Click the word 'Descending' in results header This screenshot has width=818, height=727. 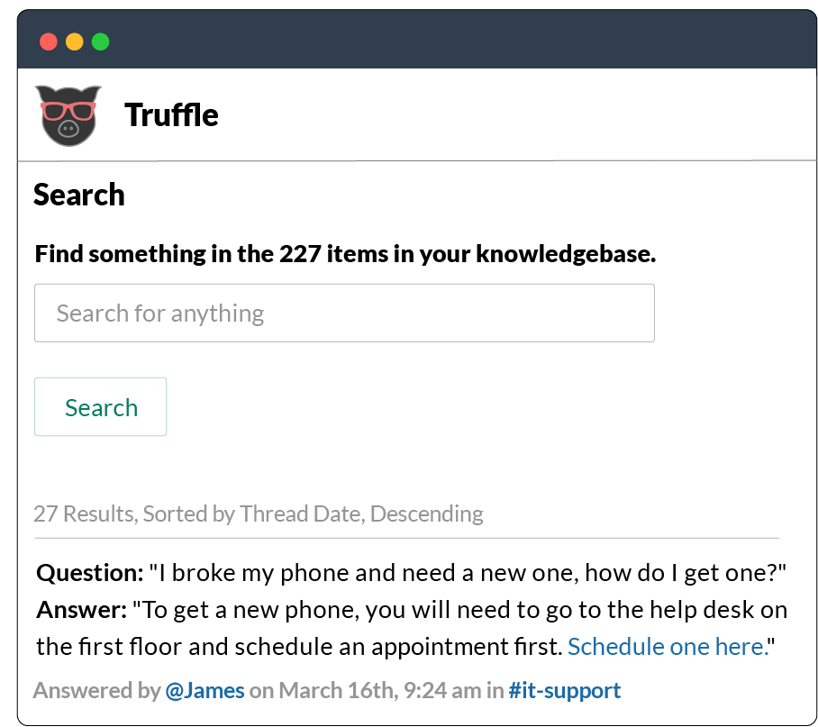(427, 514)
